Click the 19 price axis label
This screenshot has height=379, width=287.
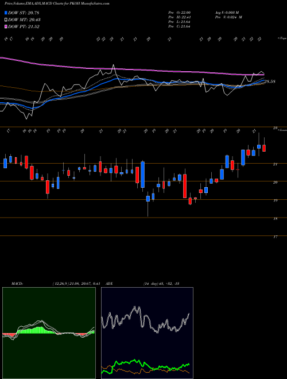[x=275, y=200]
